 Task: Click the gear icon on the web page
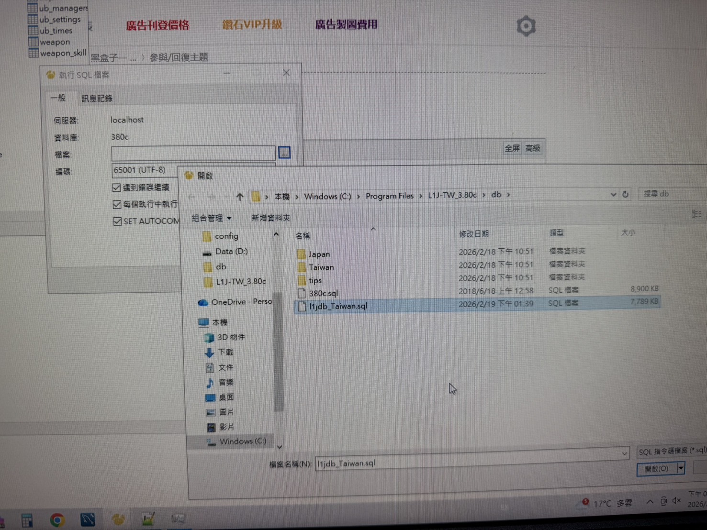click(526, 26)
